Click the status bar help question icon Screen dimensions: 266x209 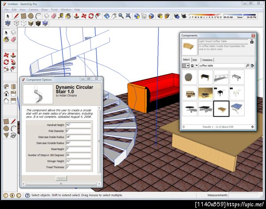click(x=27, y=195)
